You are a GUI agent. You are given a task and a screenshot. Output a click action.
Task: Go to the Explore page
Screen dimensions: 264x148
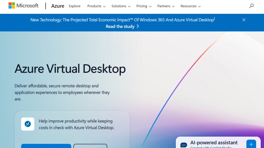75,6
